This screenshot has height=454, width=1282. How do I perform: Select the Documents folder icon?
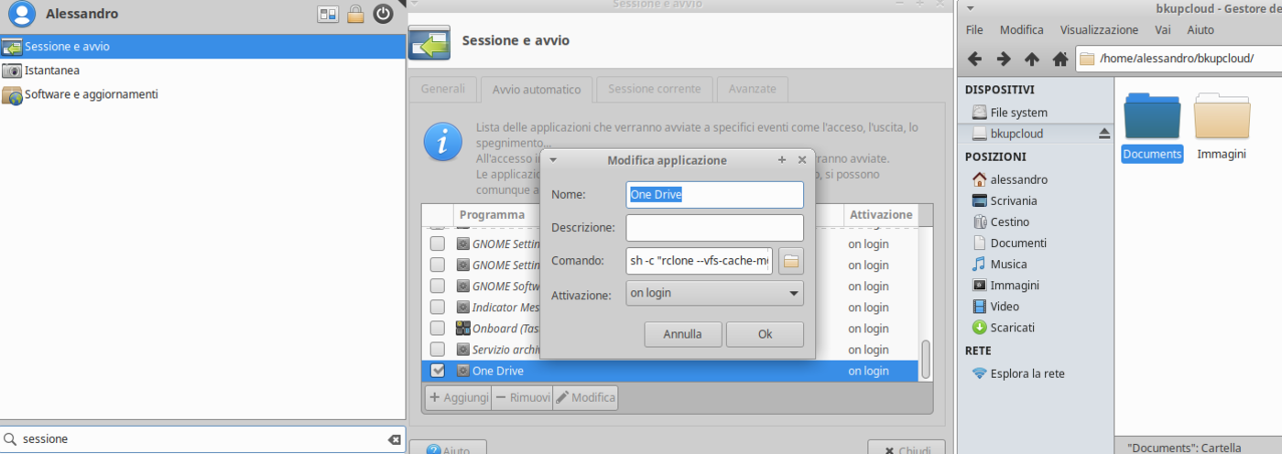click(1152, 115)
